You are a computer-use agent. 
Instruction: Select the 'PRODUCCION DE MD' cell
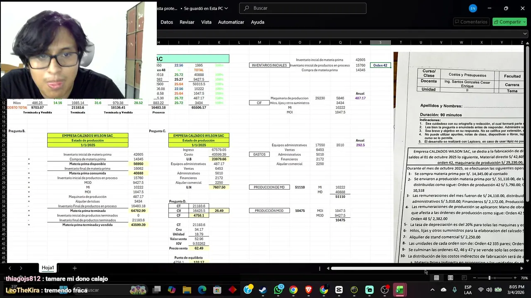269,187
